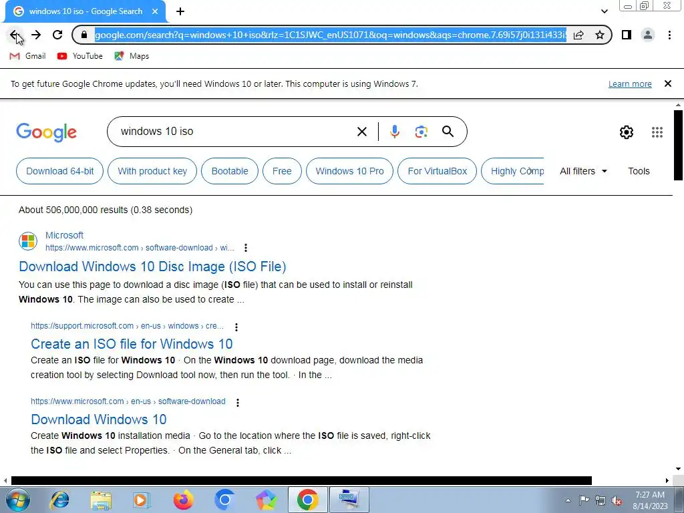Share this page icon in address bar
The image size is (684, 513).
point(578,35)
